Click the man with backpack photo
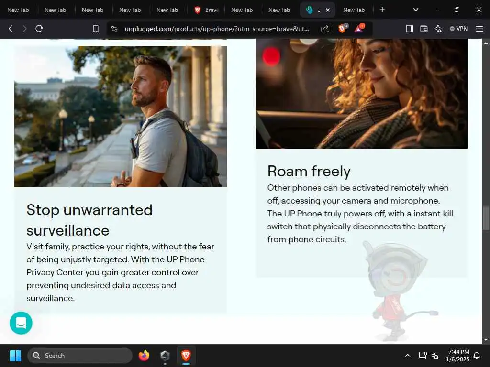490x367 pixels. point(121,117)
